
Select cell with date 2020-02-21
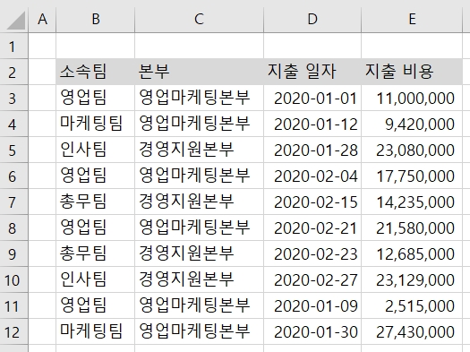(312, 228)
